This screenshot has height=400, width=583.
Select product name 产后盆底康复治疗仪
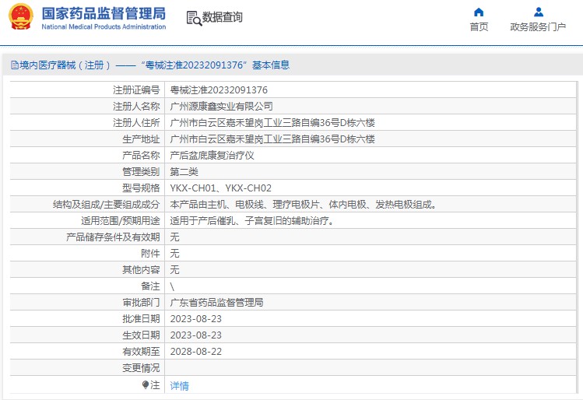pos(212,156)
